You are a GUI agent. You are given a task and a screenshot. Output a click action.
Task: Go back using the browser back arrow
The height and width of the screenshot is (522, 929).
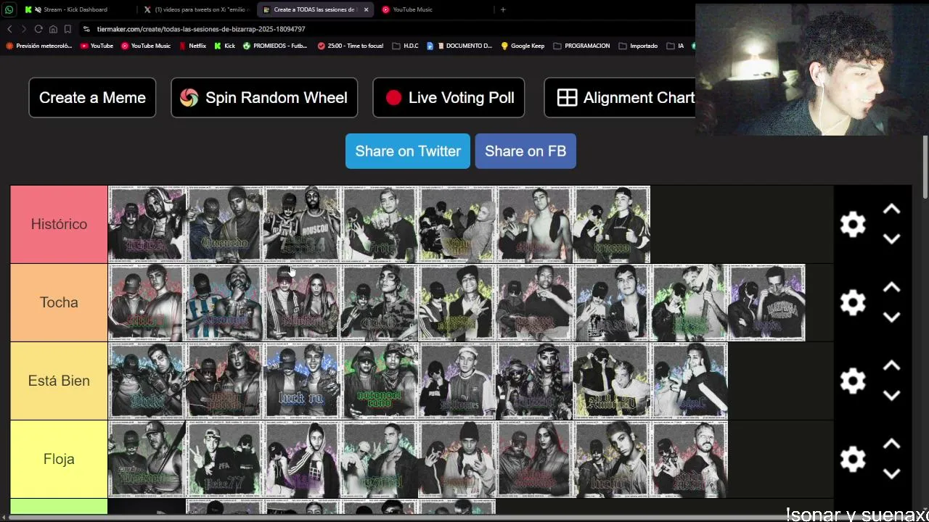9,29
